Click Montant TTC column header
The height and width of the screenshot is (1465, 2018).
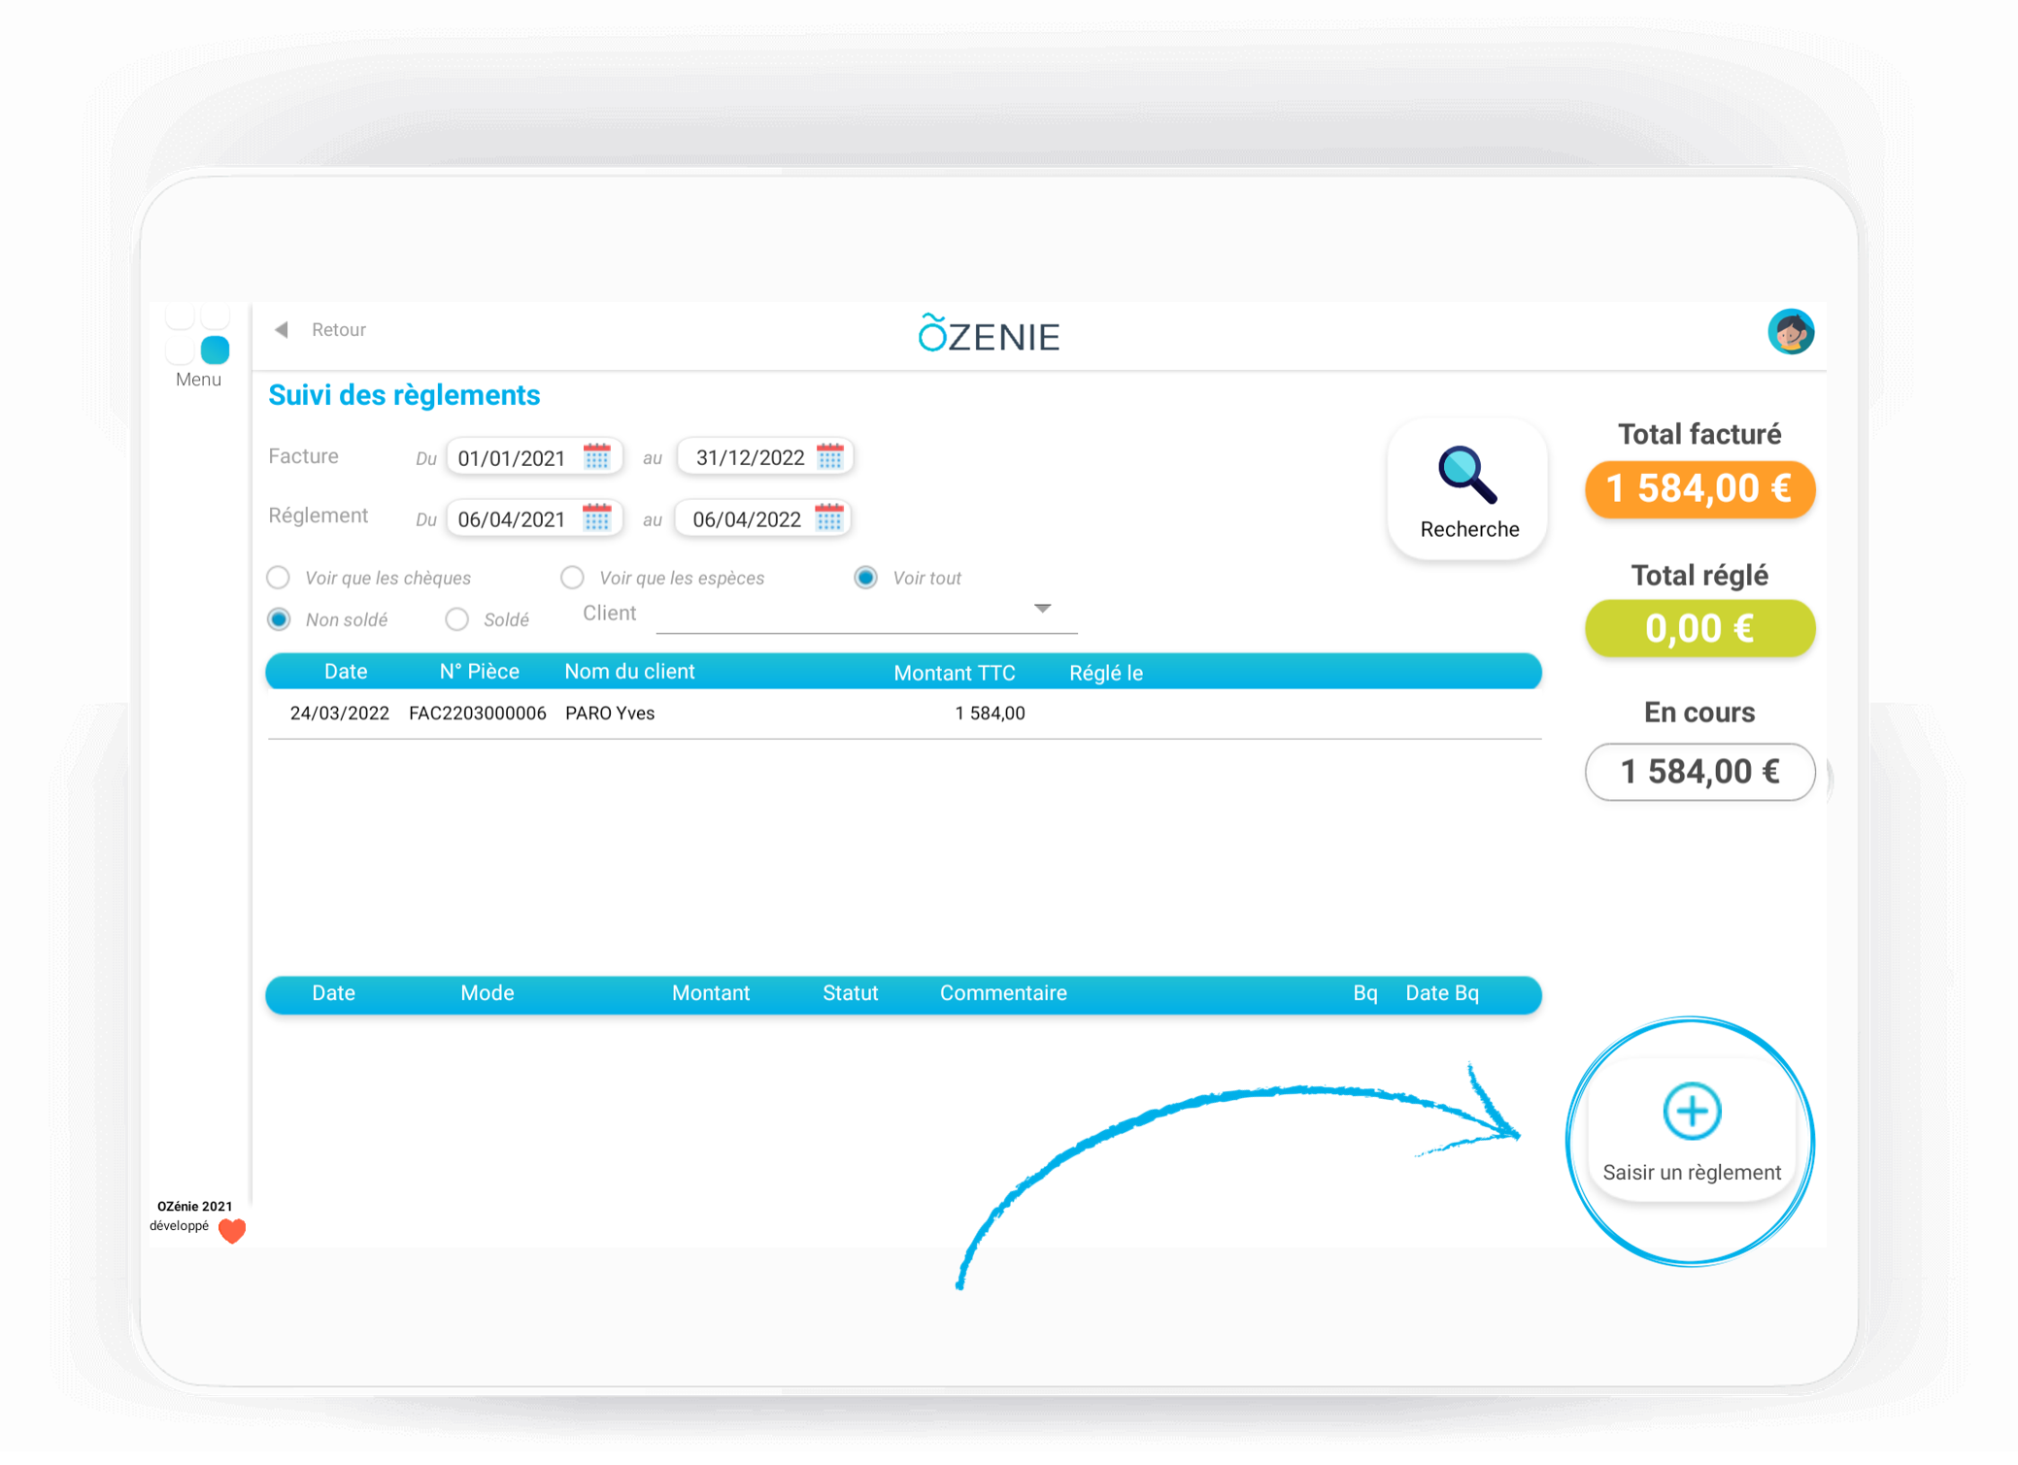954,673
